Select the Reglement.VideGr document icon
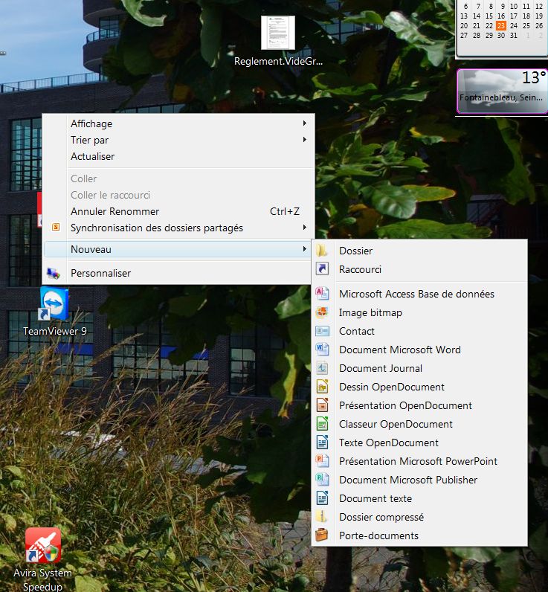The image size is (548, 592). (x=278, y=33)
